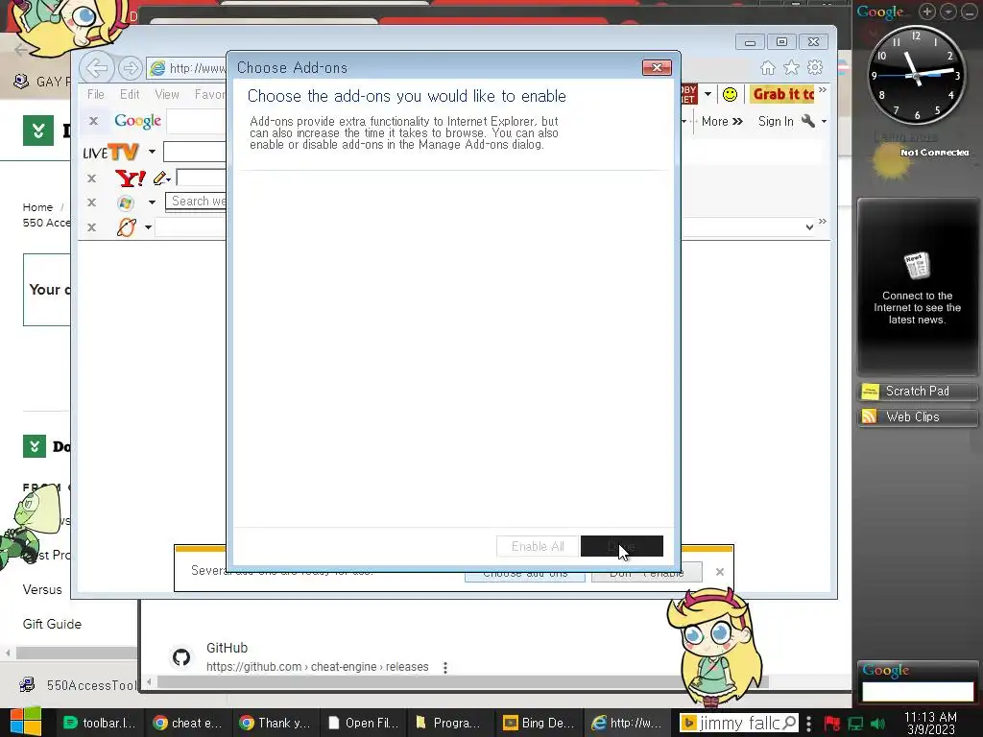983x737 pixels.
Task: Open the GitHub result three-dot menu
Action: click(445, 668)
